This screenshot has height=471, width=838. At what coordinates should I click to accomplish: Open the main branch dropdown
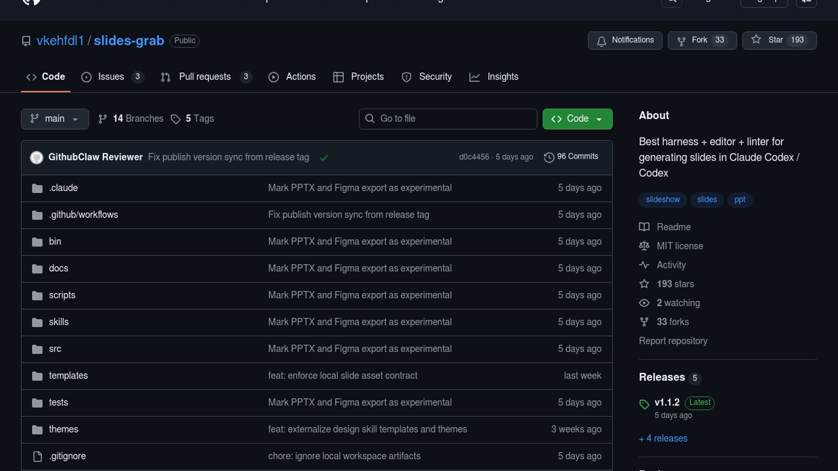pyautogui.click(x=55, y=119)
